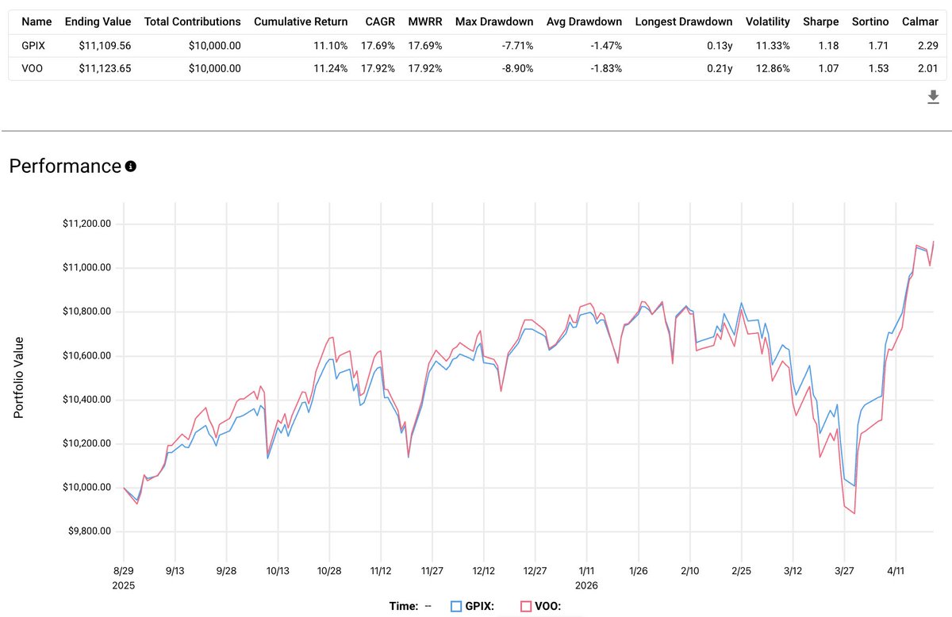Sort by Volatility column header
The image size is (952, 617).
click(768, 21)
